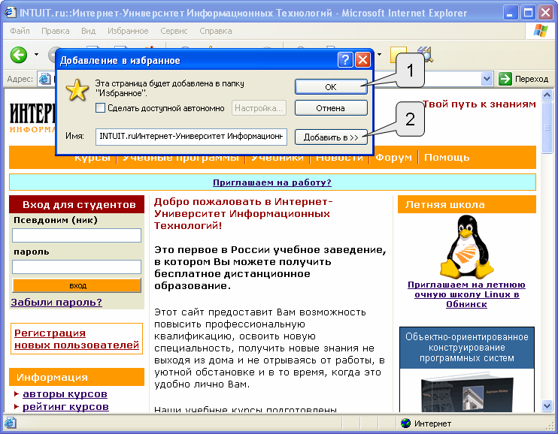
Task: Open the Забыли пароль link
Action: coord(56,302)
